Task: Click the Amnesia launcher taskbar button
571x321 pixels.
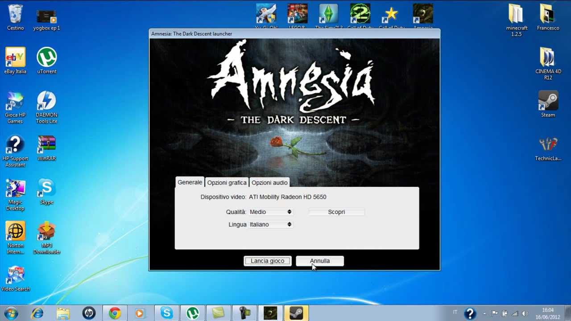Action: (x=270, y=313)
